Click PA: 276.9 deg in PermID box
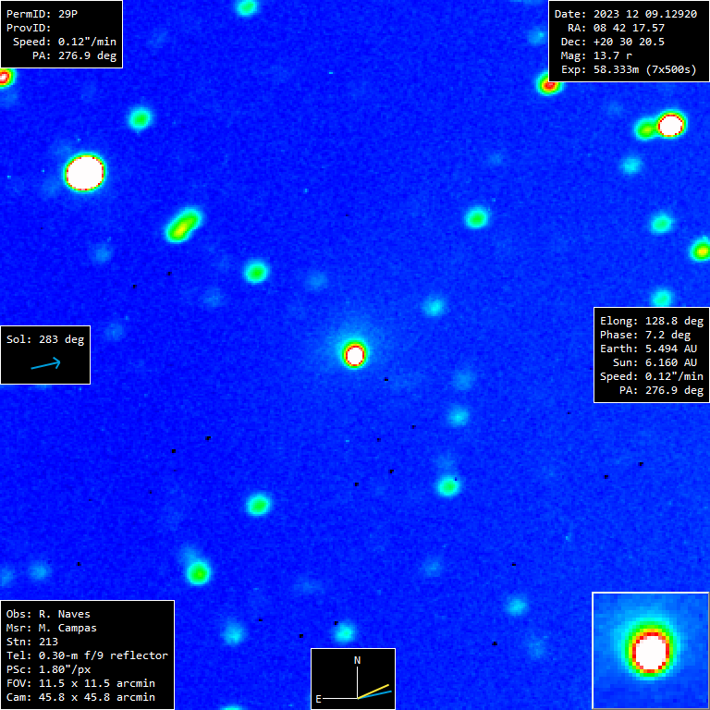710x710 pixels. point(74,55)
